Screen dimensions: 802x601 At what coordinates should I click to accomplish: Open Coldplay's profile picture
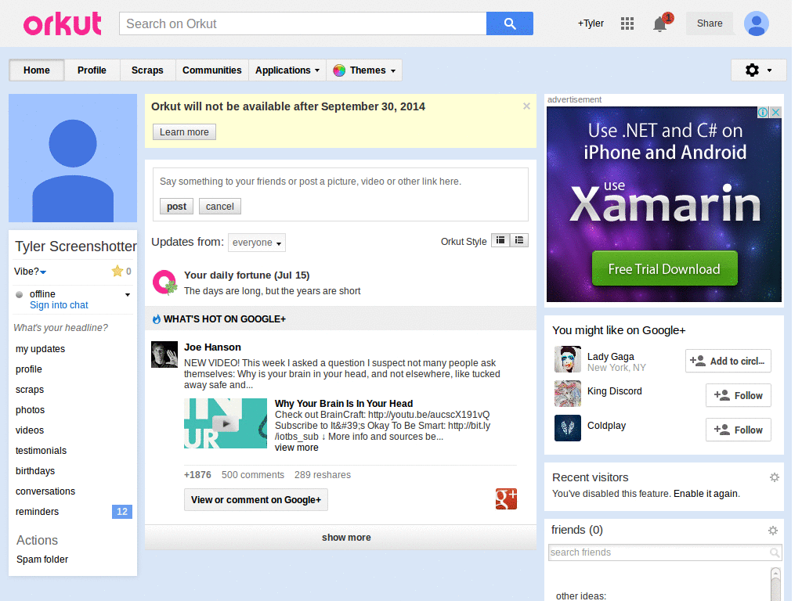(x=568, y=428)
